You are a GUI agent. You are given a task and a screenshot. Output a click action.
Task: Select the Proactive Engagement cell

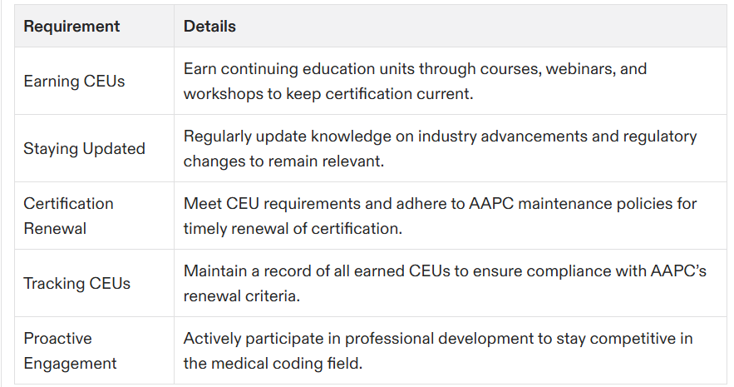coord(94,351)
